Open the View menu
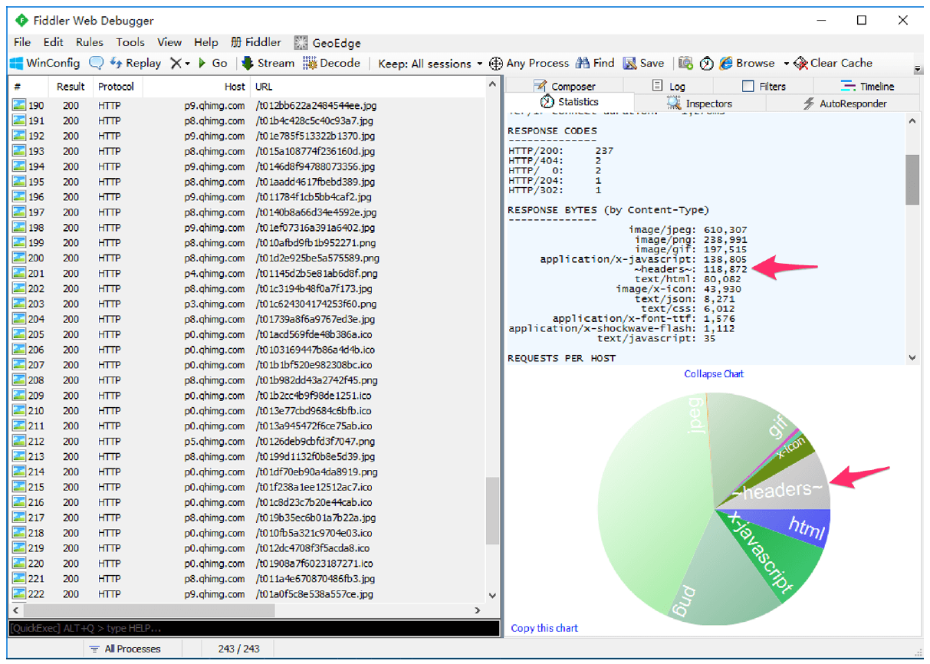930x664 pixels. 169,42
